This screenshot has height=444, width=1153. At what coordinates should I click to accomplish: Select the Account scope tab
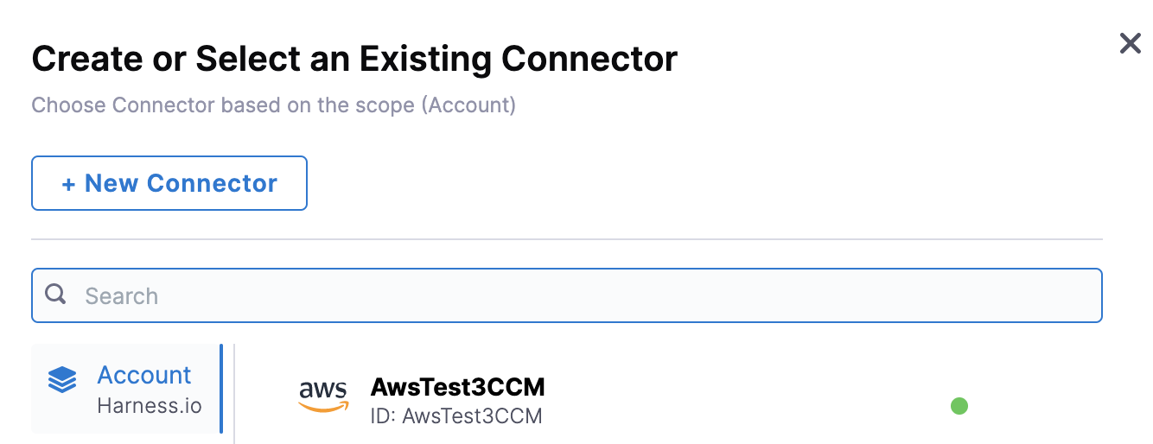[127, 389]
